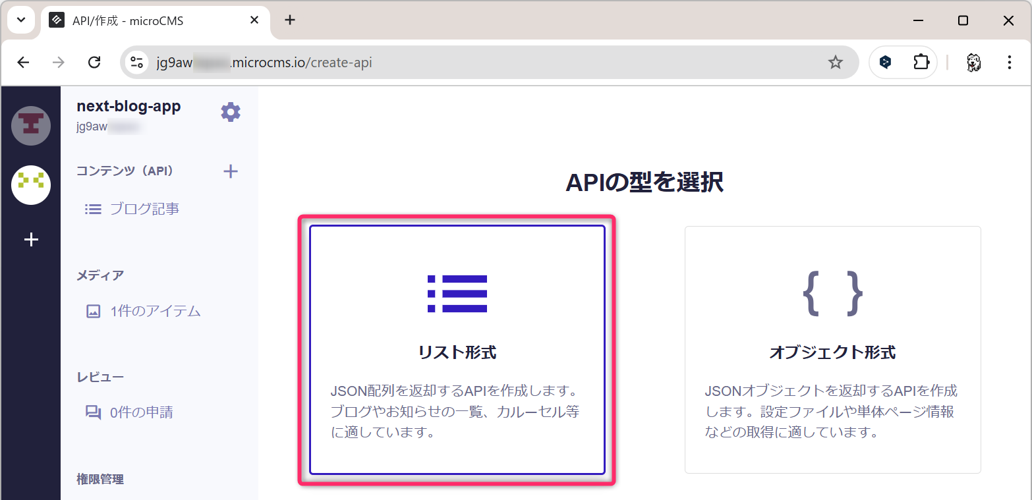This screenshot has height=500, width=1032.
Task: Click plus icon beside コンテンツ（API）
Action: coord(231,172)
